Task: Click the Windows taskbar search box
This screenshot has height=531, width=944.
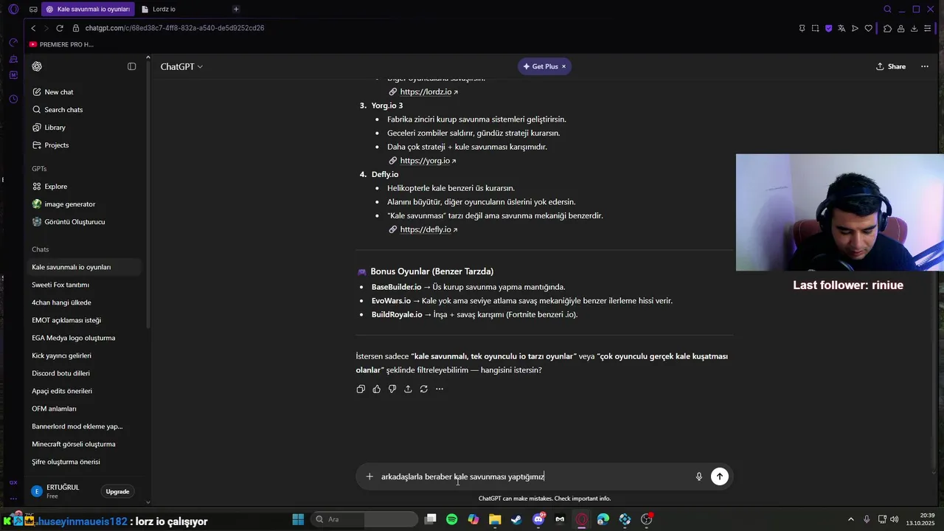Action: click(364, 519)
